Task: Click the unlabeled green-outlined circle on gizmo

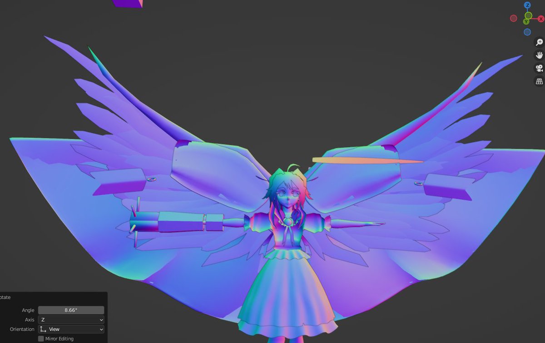Action: tap(528, 15)
